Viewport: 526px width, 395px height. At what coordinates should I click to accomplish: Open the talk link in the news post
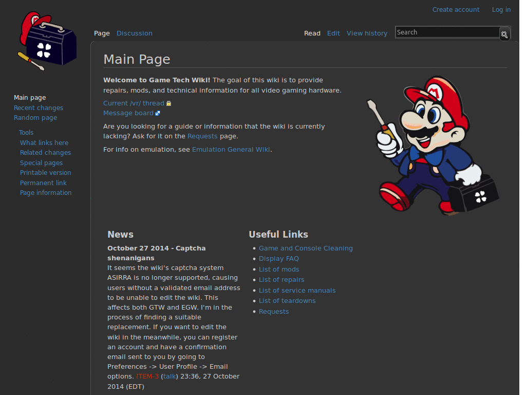[170, 376]
